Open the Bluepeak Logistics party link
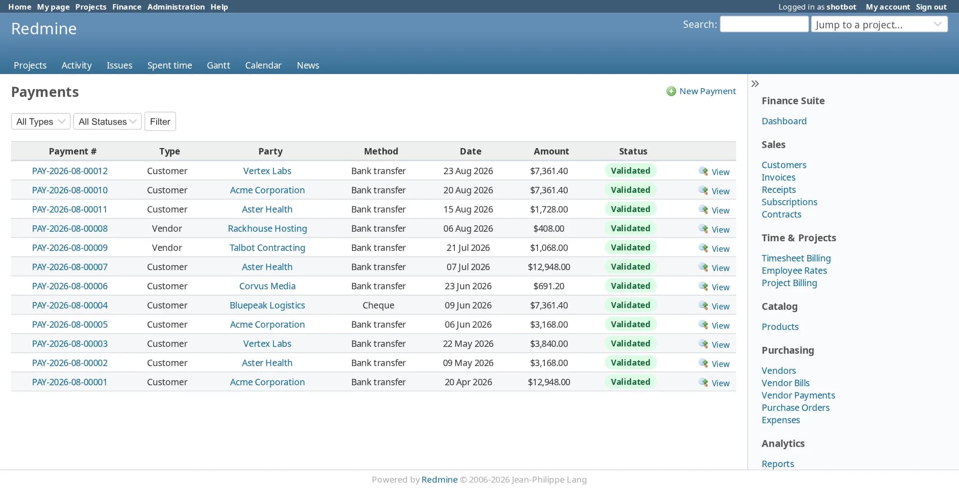 [x=267, y=305]
